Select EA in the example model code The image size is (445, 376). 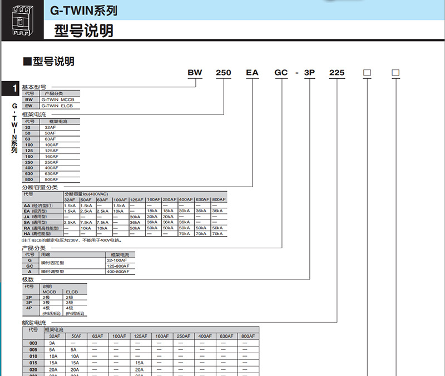coord(253,73)
